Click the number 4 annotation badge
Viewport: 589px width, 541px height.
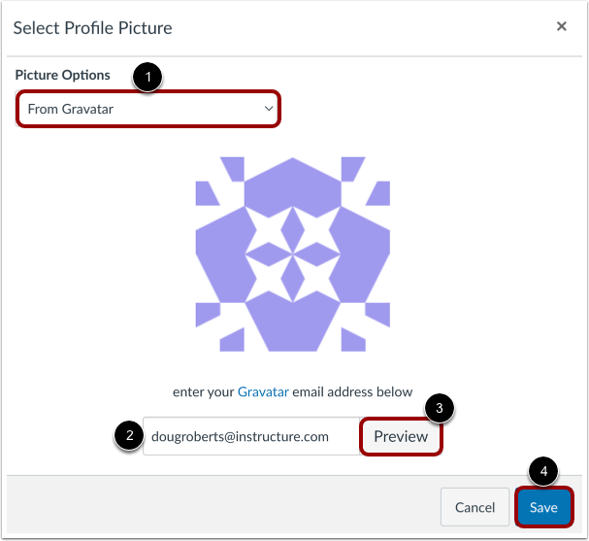[543, 472]
